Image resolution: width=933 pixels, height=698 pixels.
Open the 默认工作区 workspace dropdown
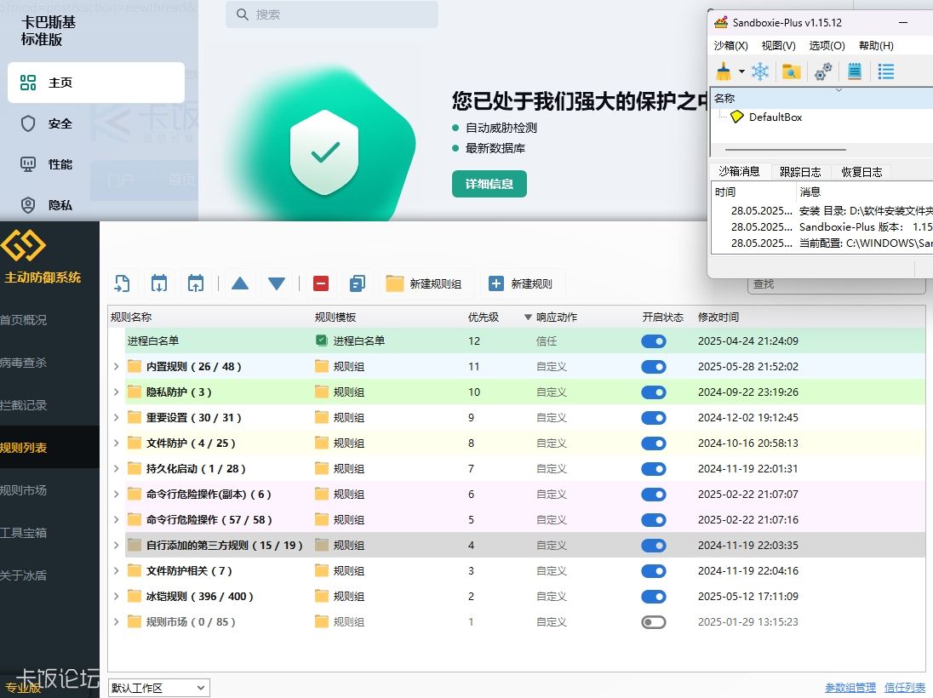[x=159, y=688]
